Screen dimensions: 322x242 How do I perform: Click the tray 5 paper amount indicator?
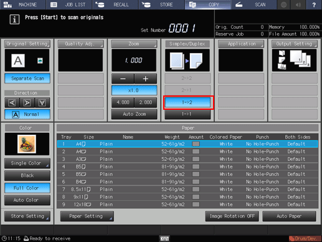click(x=196, y=174)
